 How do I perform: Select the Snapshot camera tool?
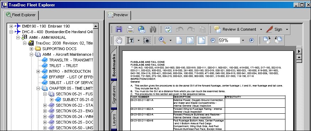[147, 40]
